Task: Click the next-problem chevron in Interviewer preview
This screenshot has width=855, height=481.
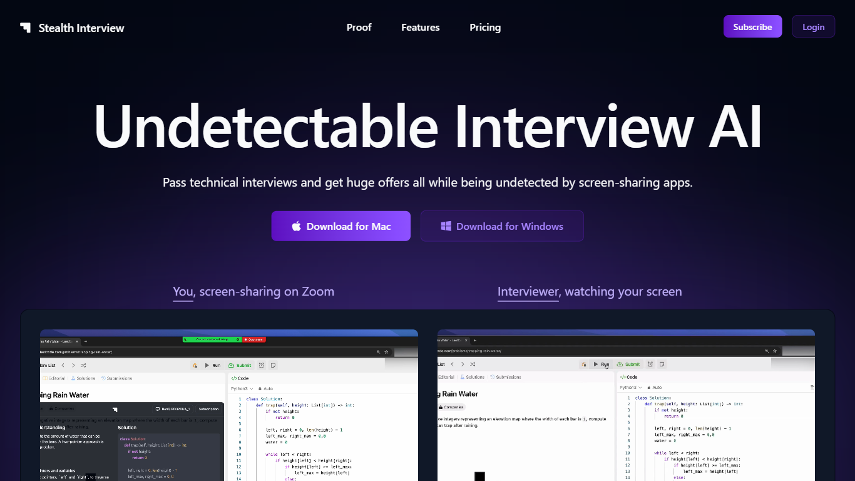Action: [463, 364]
